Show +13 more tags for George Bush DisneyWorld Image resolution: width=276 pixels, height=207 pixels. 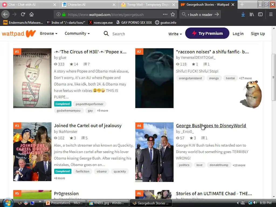point(239,165)
